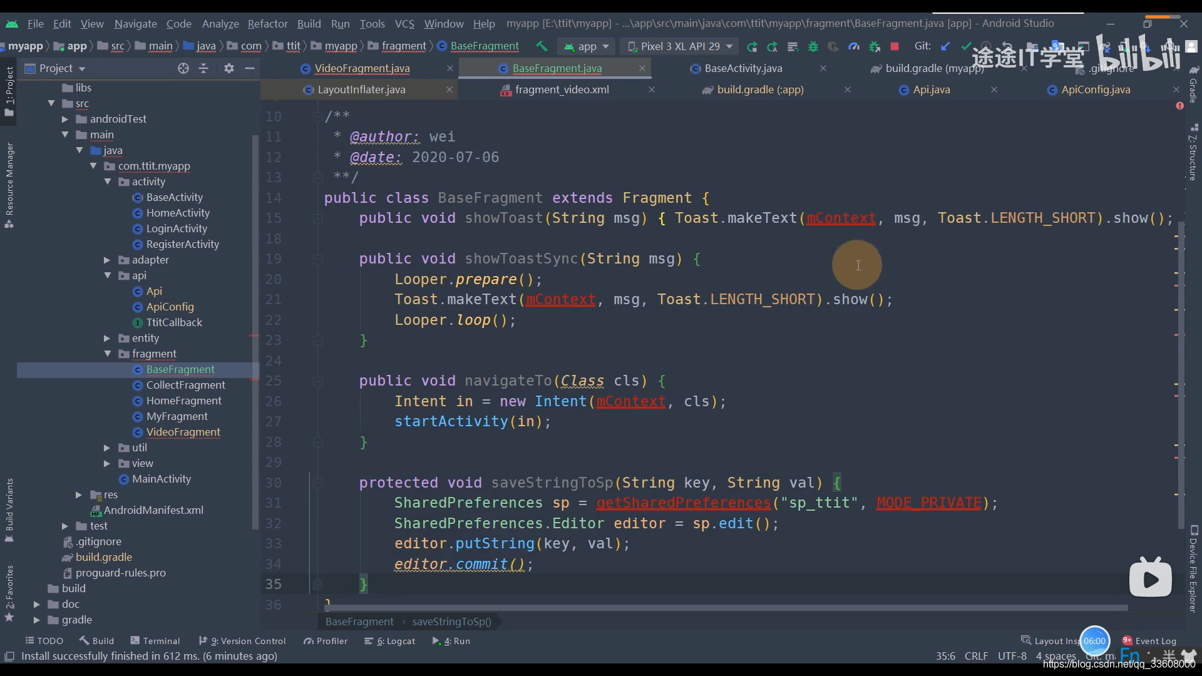Expand the adapter package
1202x676 pixels.
(106, 260)
